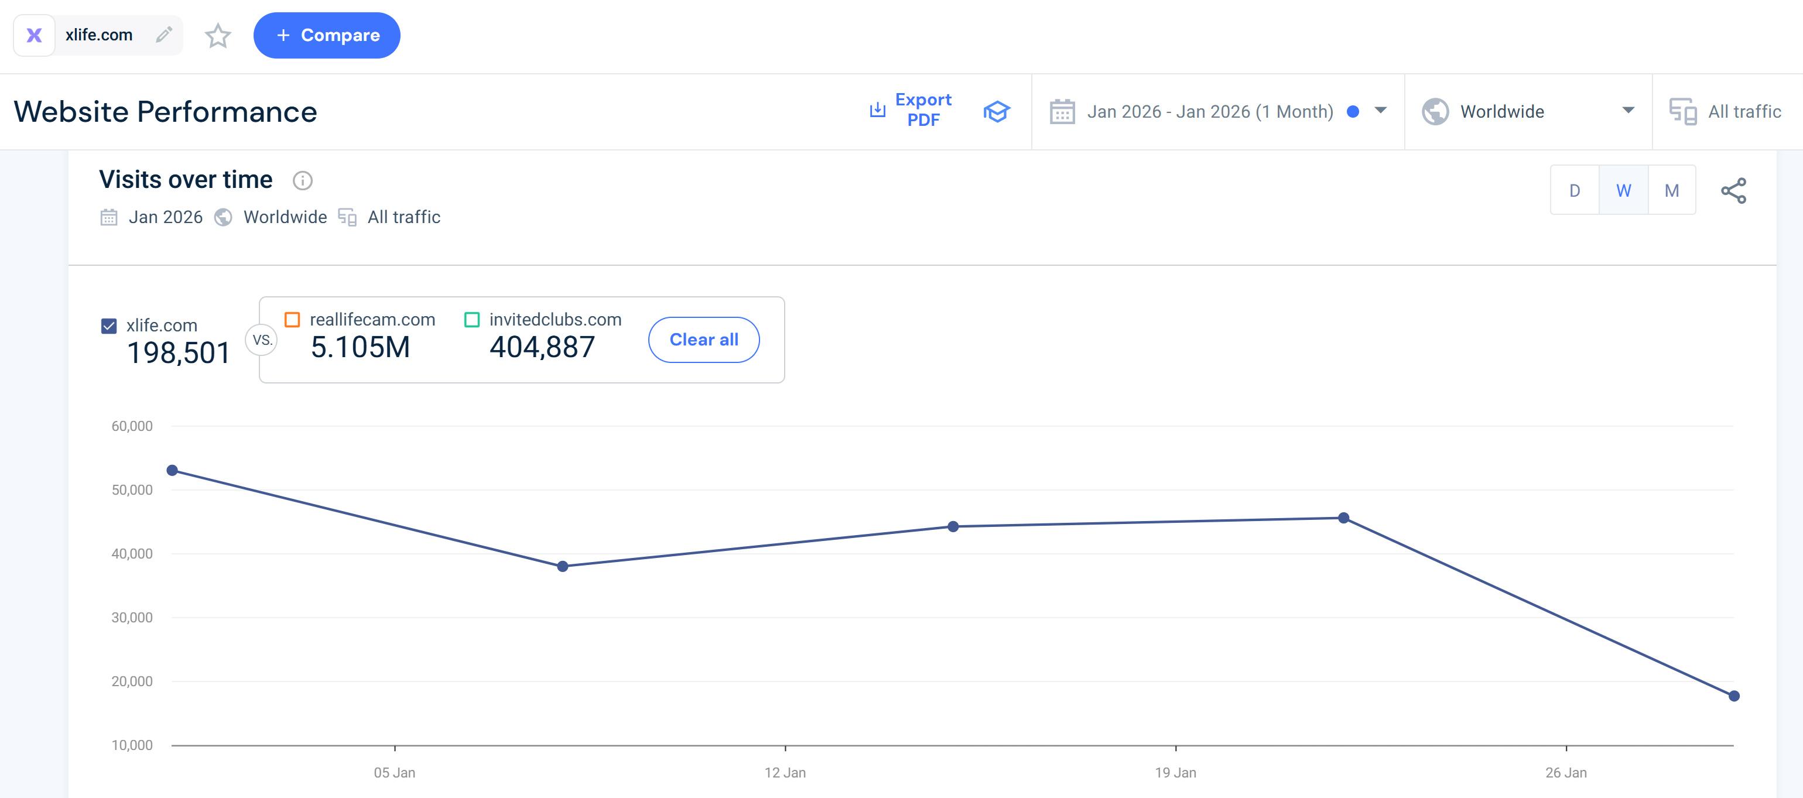This screenshot has height=798, width=1803.
Task: Click the info icon next to Visits over time
Action: 302,180
